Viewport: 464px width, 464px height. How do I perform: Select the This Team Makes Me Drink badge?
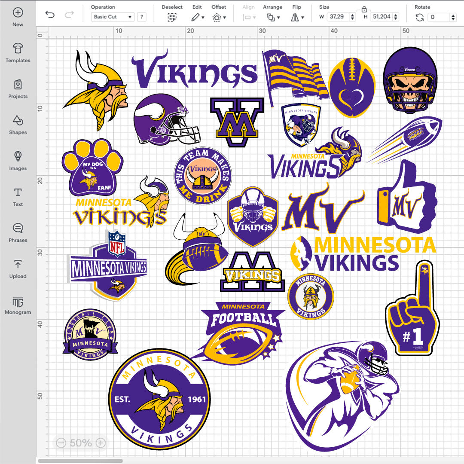coord(203,176)
